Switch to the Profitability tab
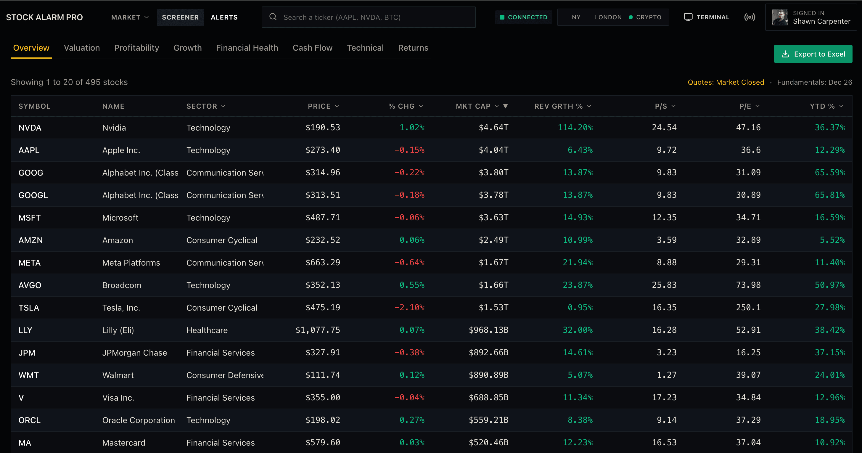This screenshot has height=453, width=862. click(136, 48)
